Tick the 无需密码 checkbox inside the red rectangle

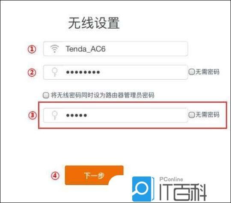(192, 115)
